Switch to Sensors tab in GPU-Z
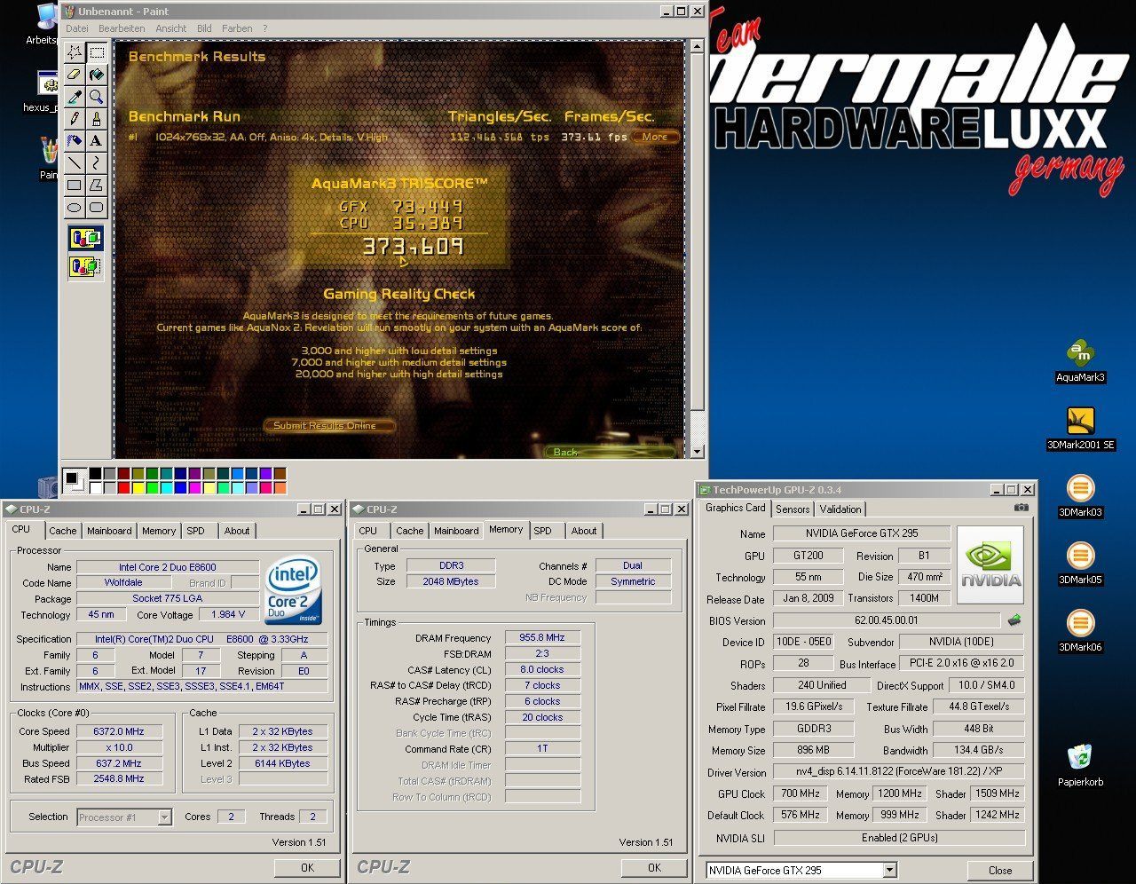 (x=793, y=509)
